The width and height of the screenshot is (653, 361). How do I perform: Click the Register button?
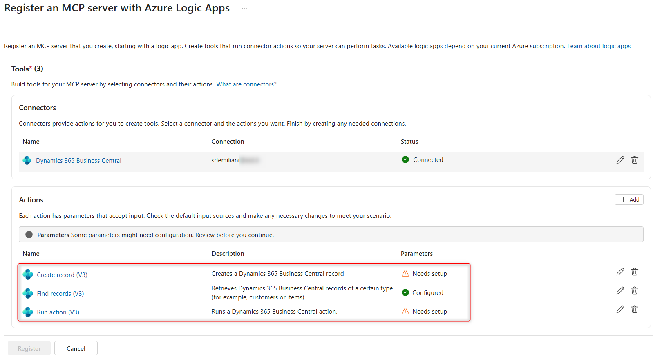29,348
